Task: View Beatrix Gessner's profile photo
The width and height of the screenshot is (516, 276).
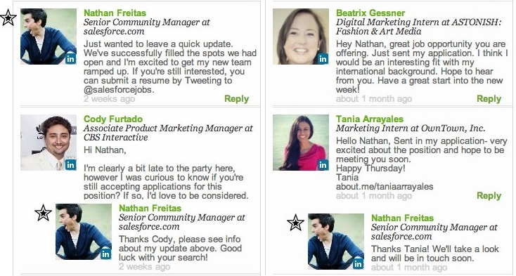Action: tap(301, 37)
